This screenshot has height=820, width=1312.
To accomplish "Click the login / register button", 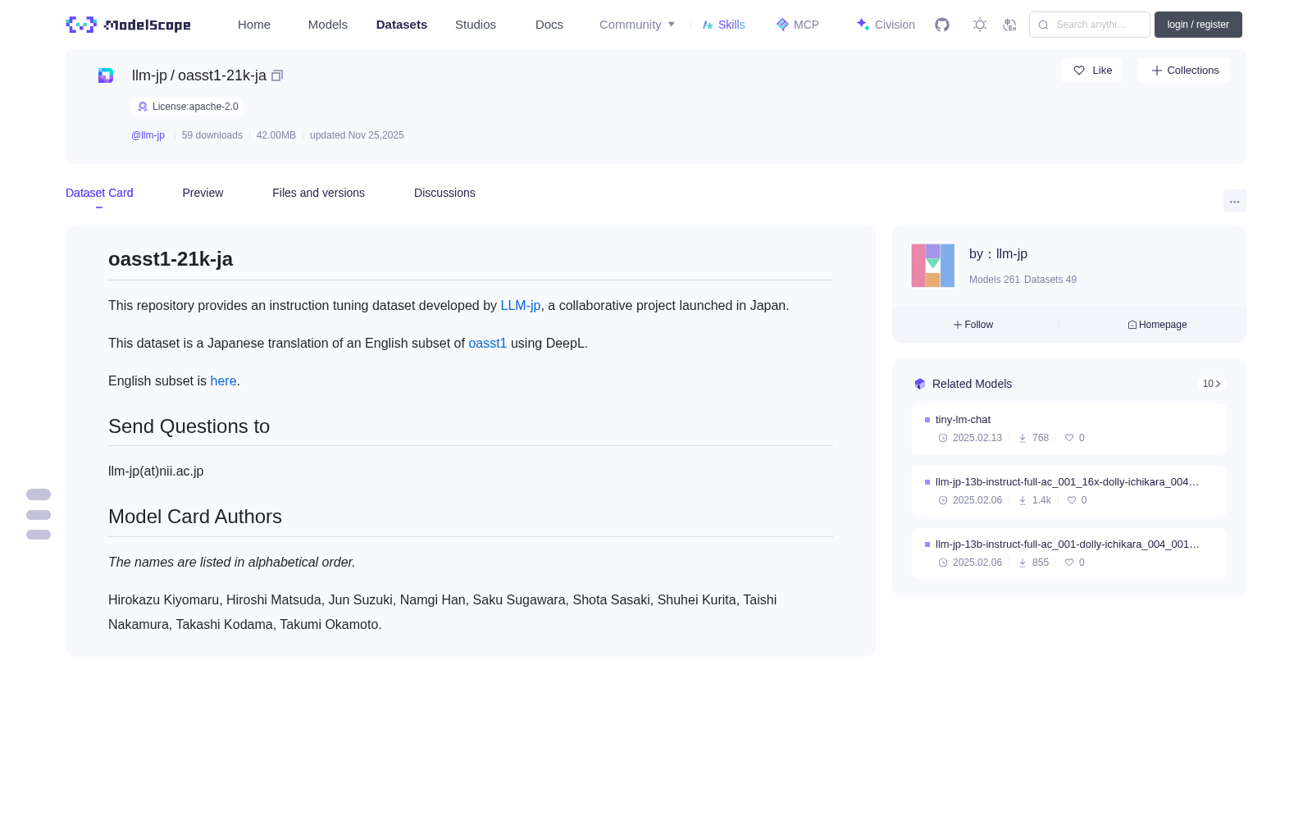I will click(1198, 25).
